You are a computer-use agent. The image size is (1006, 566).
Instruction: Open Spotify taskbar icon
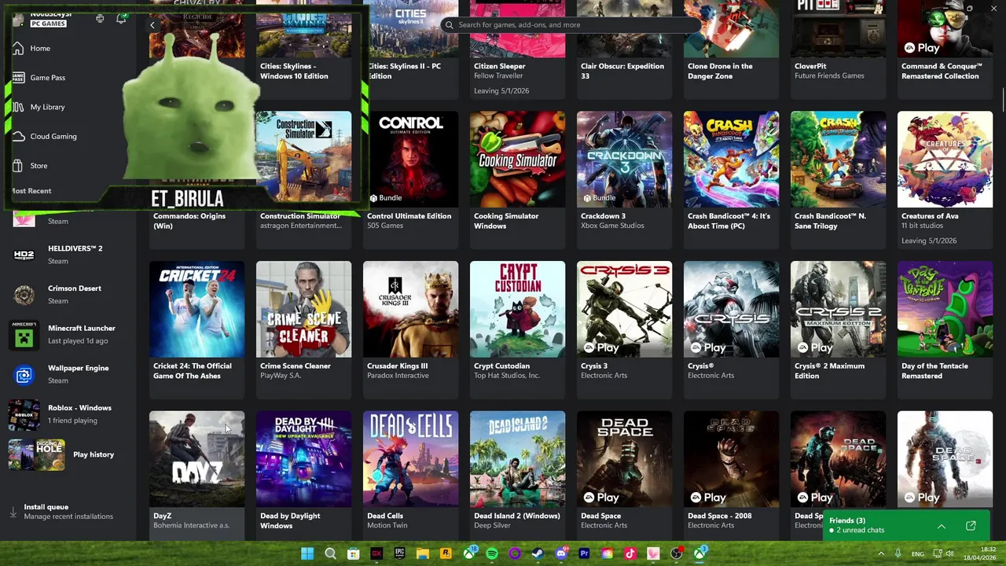492,554
